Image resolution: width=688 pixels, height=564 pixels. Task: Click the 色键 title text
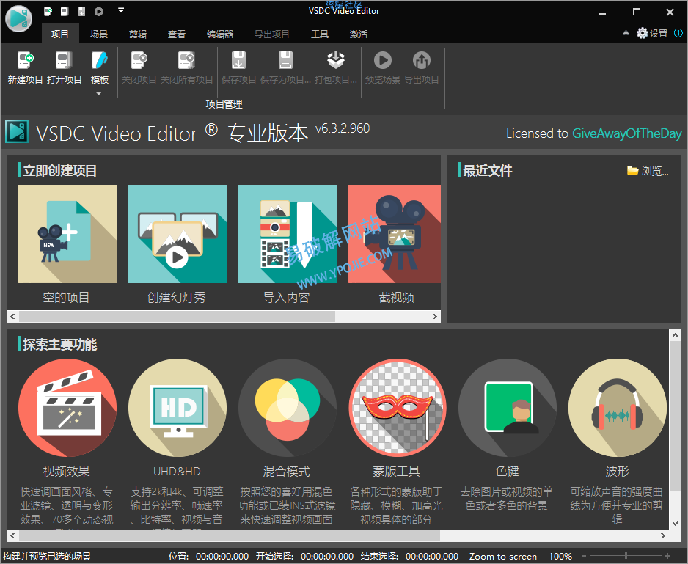click(x=508, y=471)
